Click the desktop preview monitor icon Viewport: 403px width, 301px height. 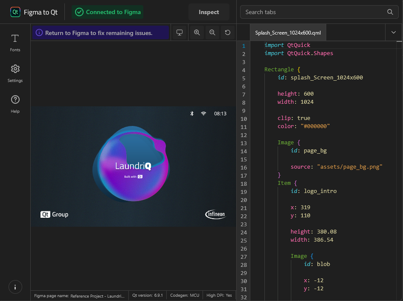point(180,32)
